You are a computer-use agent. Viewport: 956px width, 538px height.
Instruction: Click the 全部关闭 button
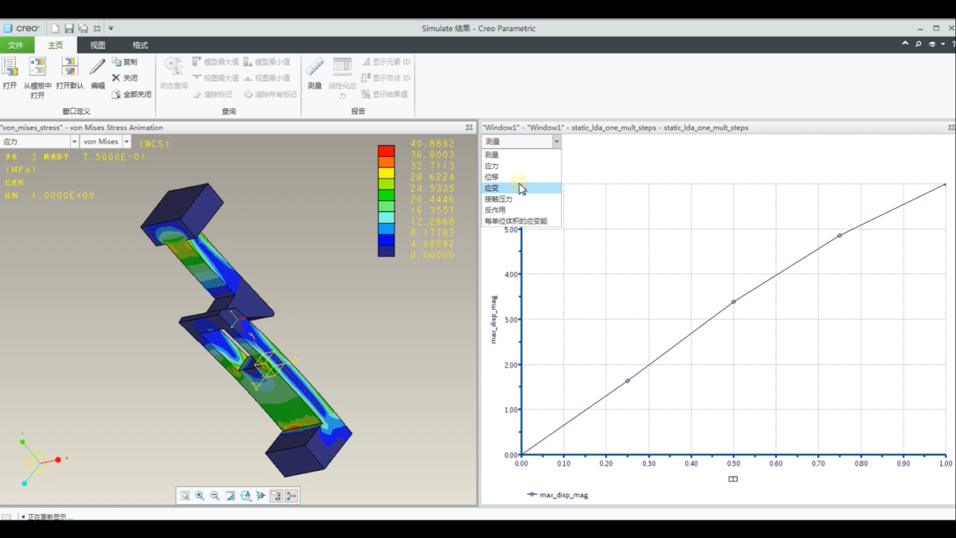tap(131, 94)
